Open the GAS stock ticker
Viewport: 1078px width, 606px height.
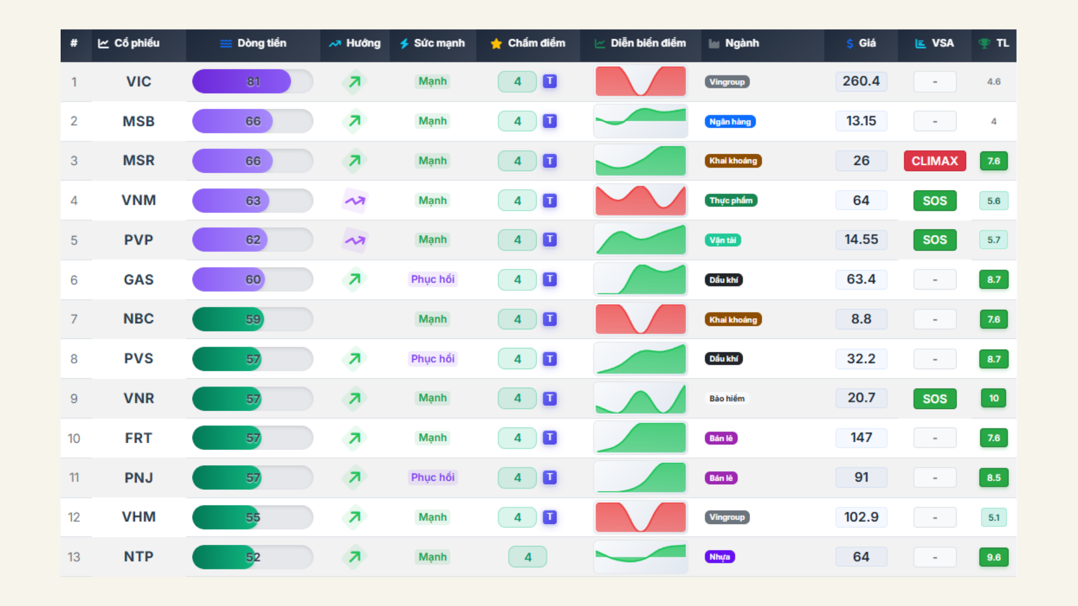(x=138, y=280)
